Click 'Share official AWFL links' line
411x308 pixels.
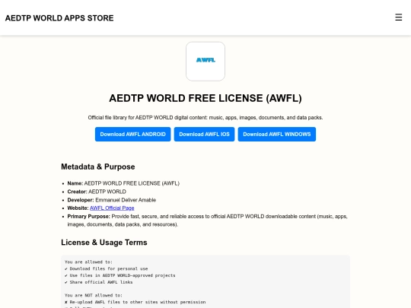98,282
